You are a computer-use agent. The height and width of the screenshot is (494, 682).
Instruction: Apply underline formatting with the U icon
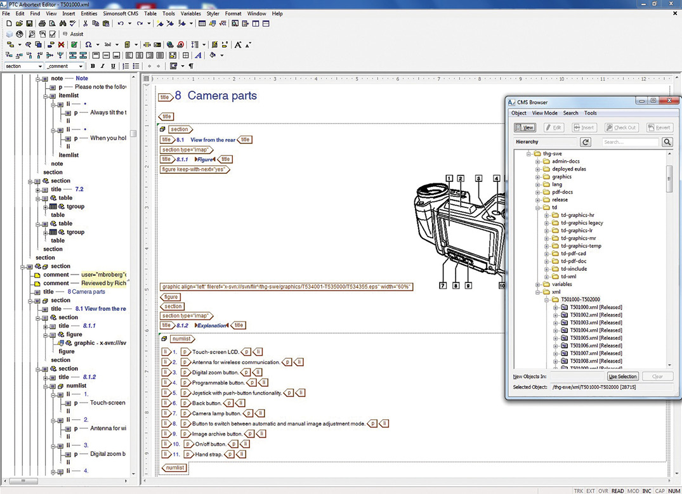(113, 66)
